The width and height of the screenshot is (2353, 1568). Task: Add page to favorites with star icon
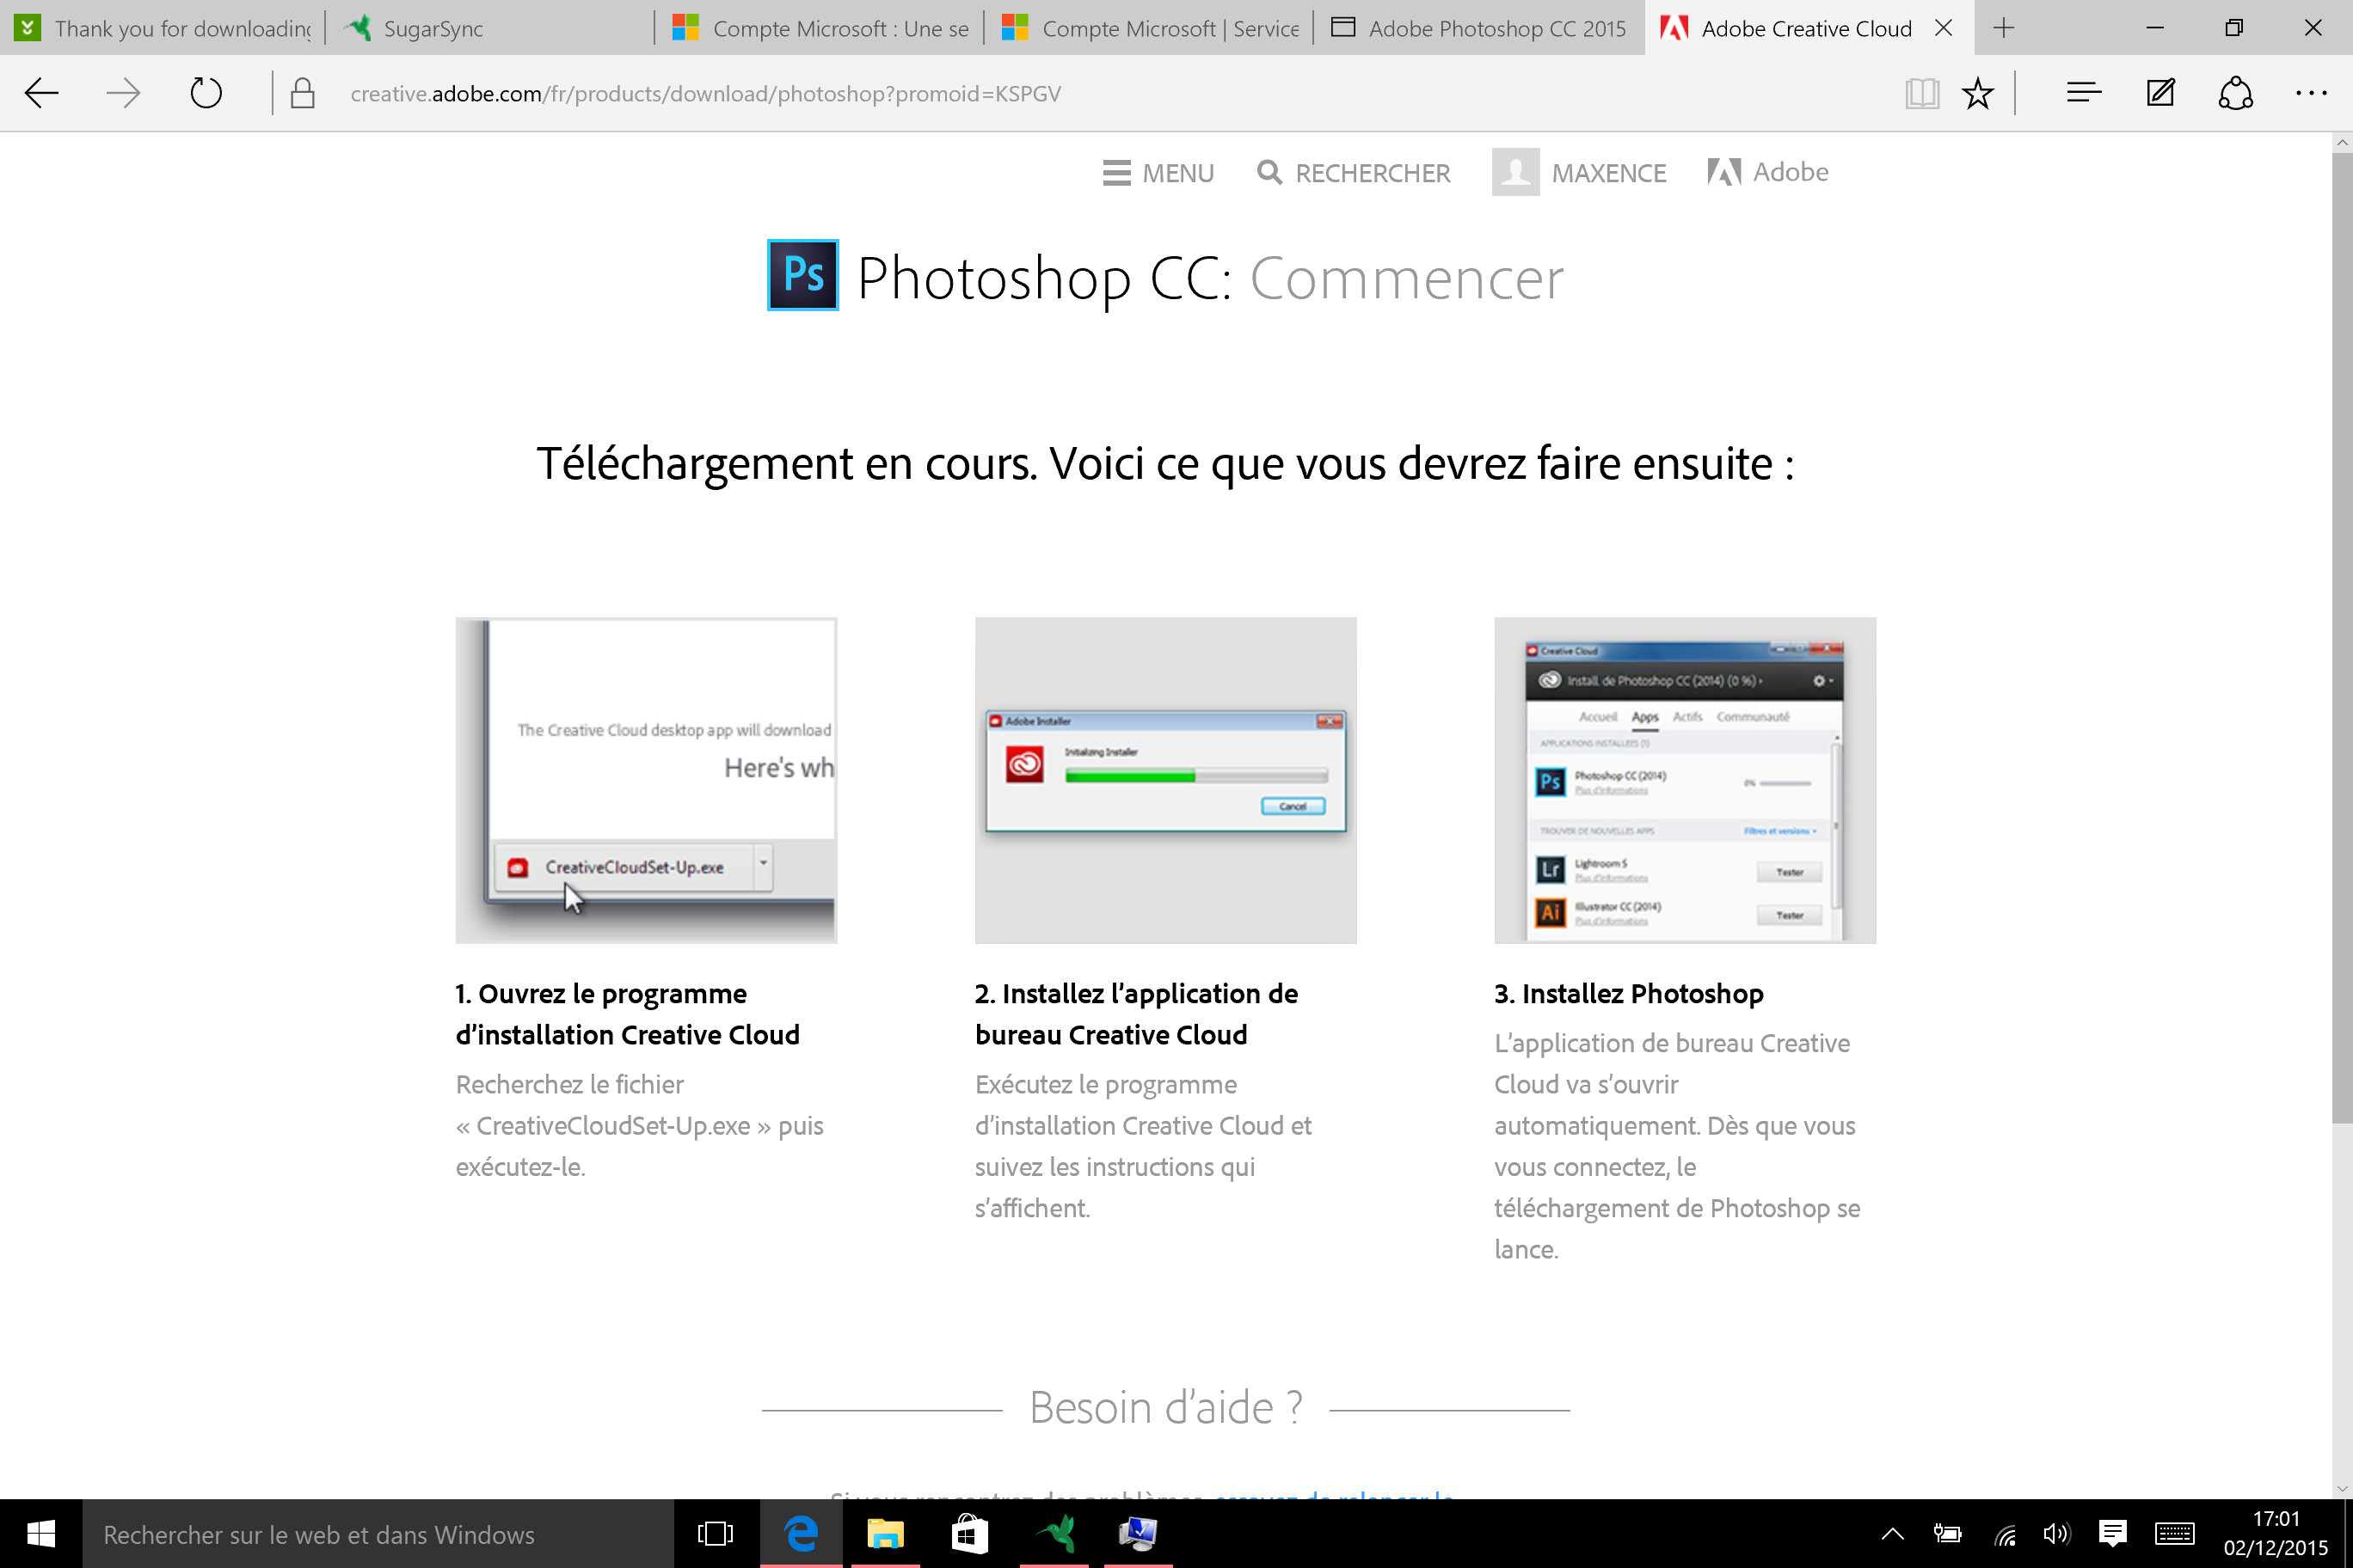pyautogui.click(x=1978, y=93)
